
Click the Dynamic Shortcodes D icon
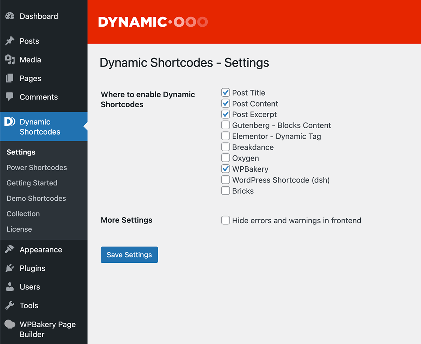[x=9, y=122]
